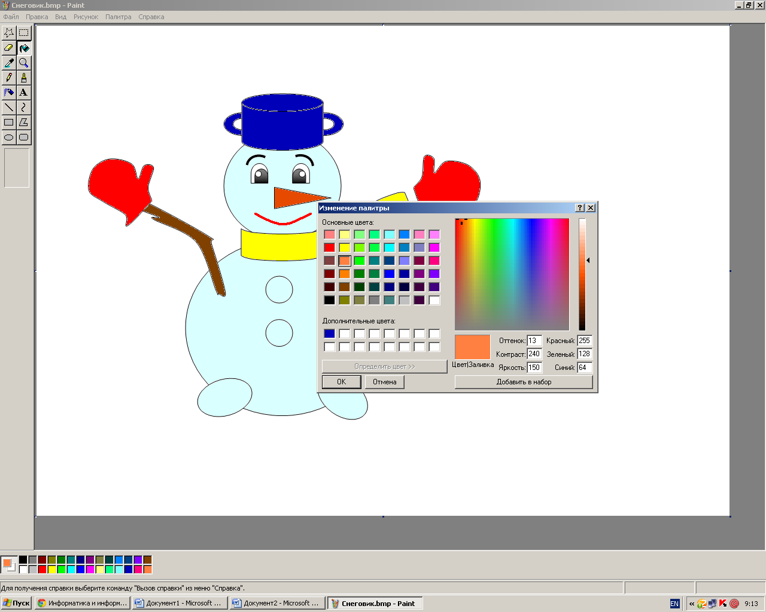The width and height of the screenshot is (766, 612).
Task: Open the Рисунок menu
Action: [x=86, y=17]
